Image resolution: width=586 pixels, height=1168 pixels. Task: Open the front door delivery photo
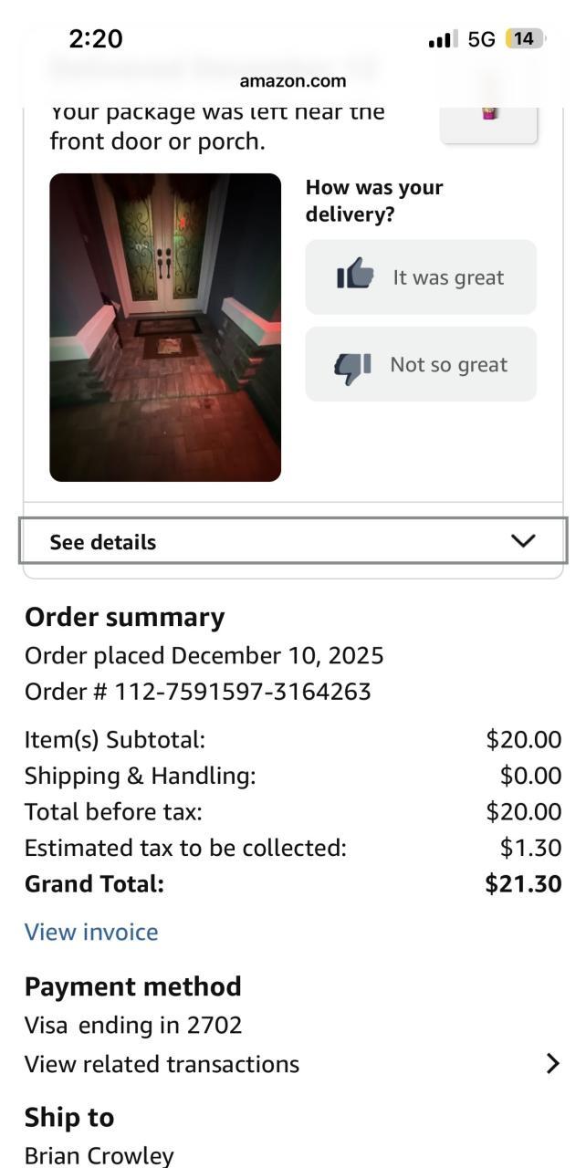165,327
